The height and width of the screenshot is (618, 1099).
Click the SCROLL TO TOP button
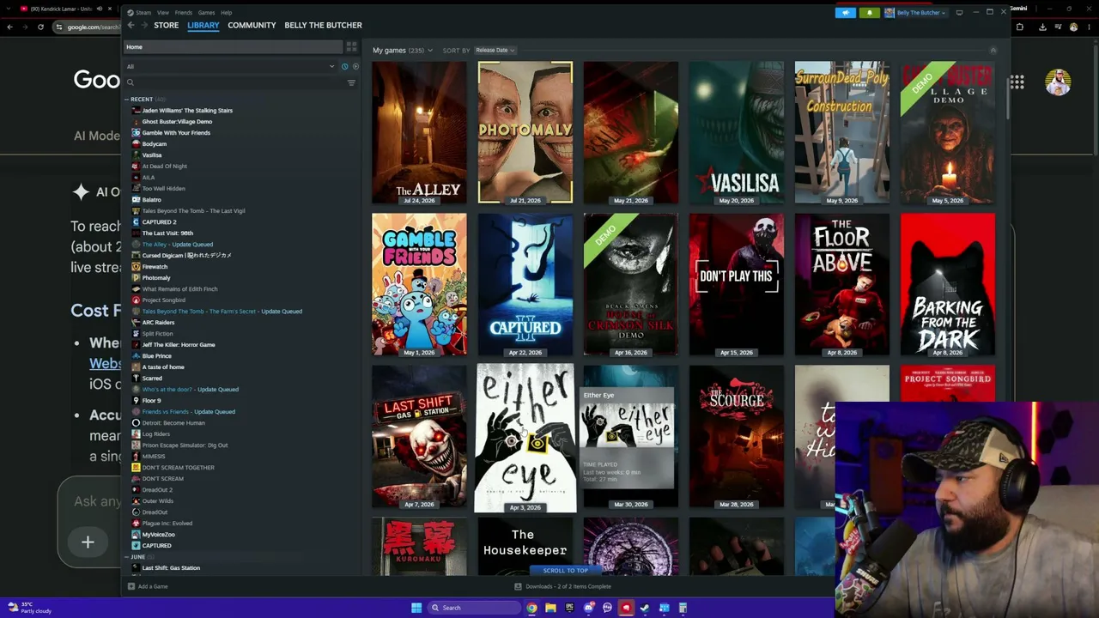[566, 571]
